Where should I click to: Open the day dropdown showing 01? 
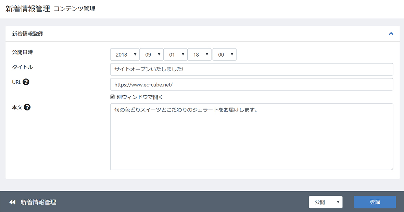[x=175, y=54]
